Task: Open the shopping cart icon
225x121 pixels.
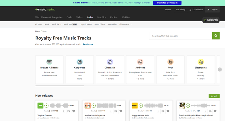Action: [x=208, y=10]
